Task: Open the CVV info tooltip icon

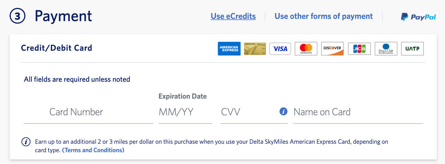Action: [x=283, y=112]
